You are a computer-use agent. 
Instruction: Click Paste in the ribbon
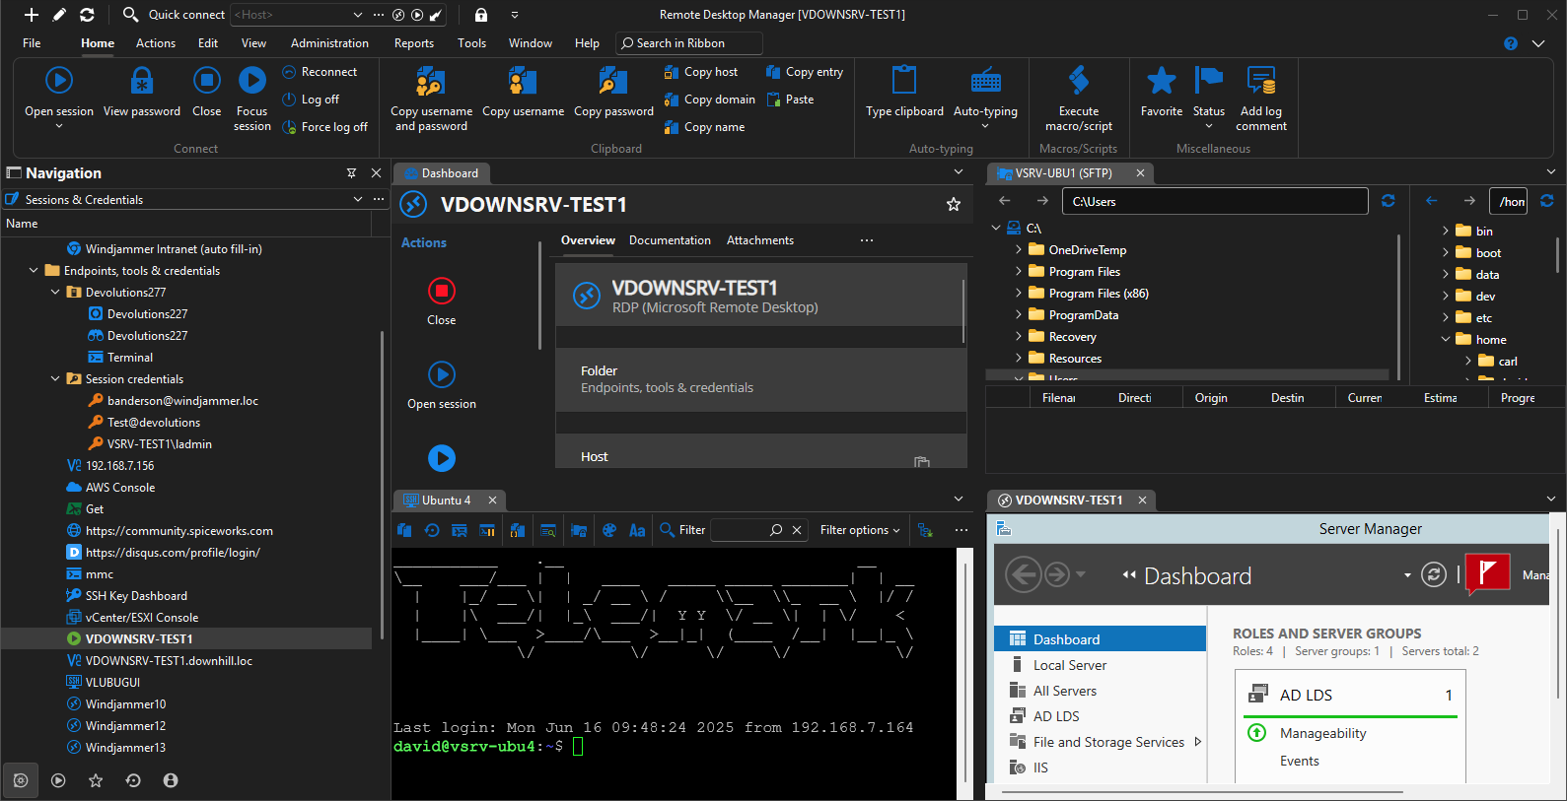(790, 100)
